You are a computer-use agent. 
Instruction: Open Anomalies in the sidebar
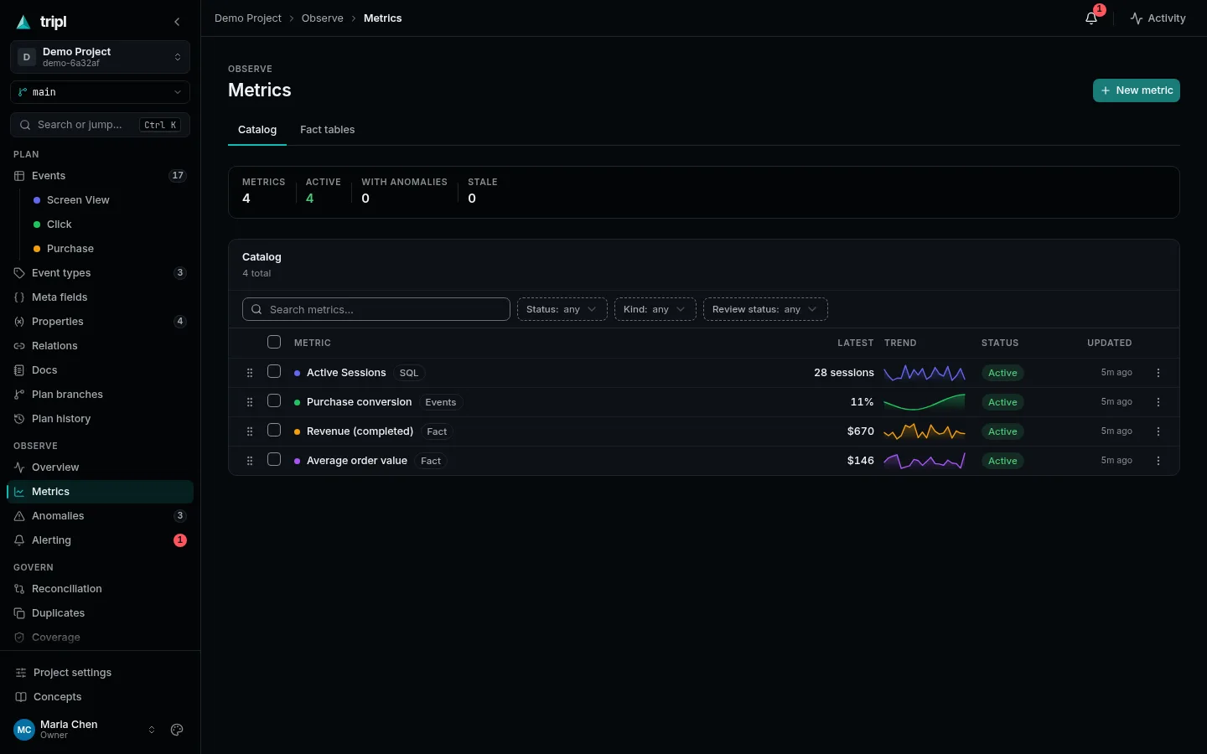(x=100, y=516)
